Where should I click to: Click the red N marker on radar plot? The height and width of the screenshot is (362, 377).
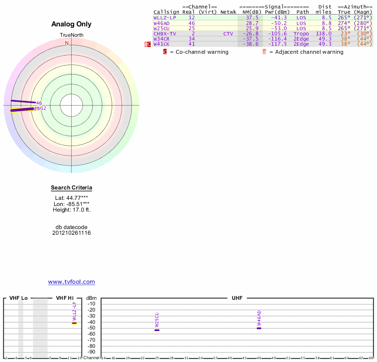click(x=67, y=43)
